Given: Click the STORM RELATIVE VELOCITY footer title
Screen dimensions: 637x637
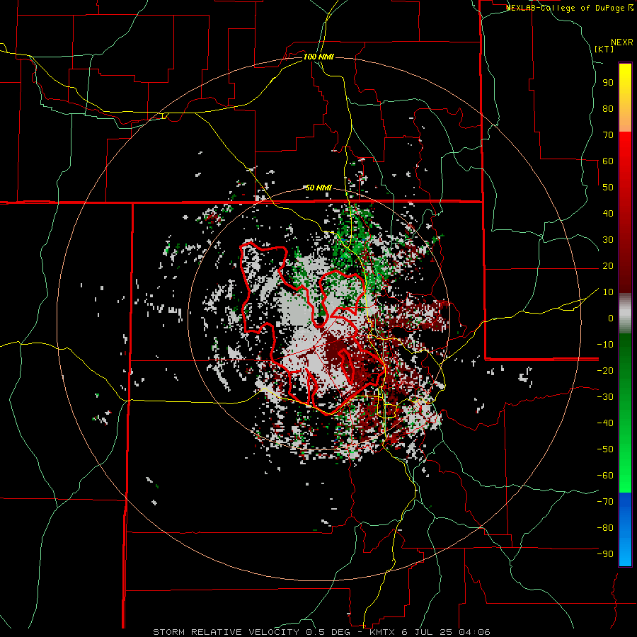Looking at the screenshot, I should (226, 632).
